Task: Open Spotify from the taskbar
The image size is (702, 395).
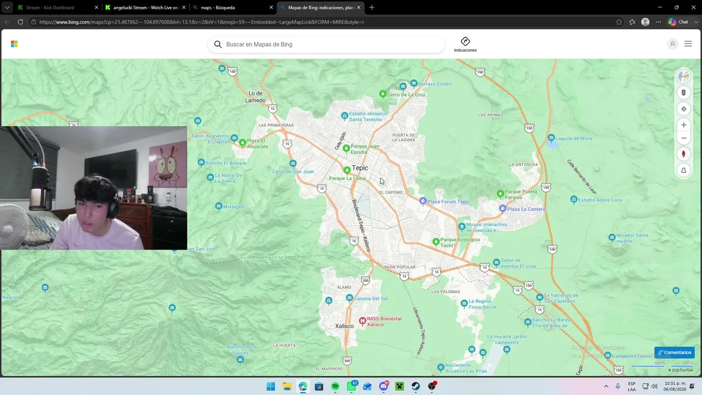Action: pos(335,386)
